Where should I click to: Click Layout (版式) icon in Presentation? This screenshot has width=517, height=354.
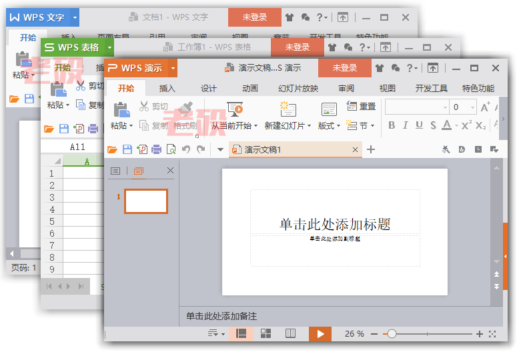pos(329,109)
